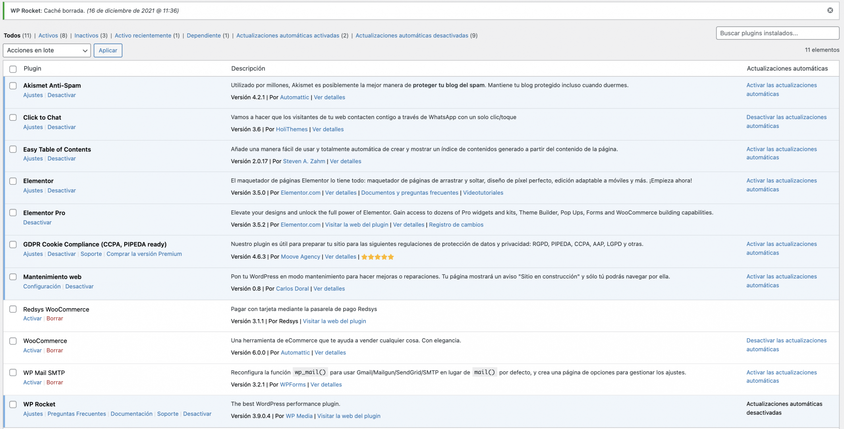Activate the WP Mail SMTP plugin

pos(32,383)
